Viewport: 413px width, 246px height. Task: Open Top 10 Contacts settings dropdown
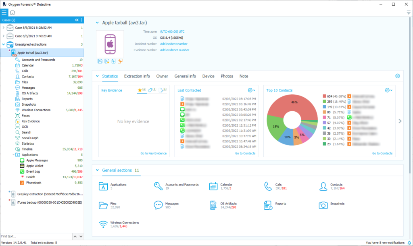(388, 90)
